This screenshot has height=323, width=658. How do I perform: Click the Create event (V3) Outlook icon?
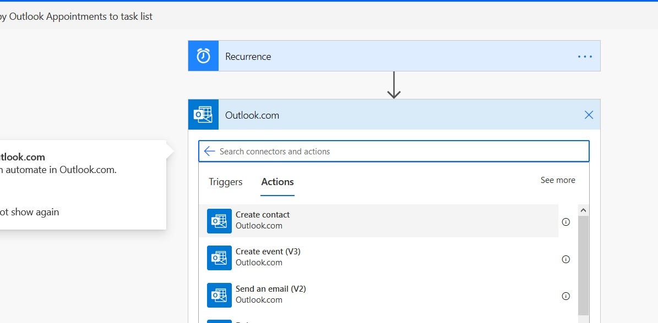click(x=220, y=258)
